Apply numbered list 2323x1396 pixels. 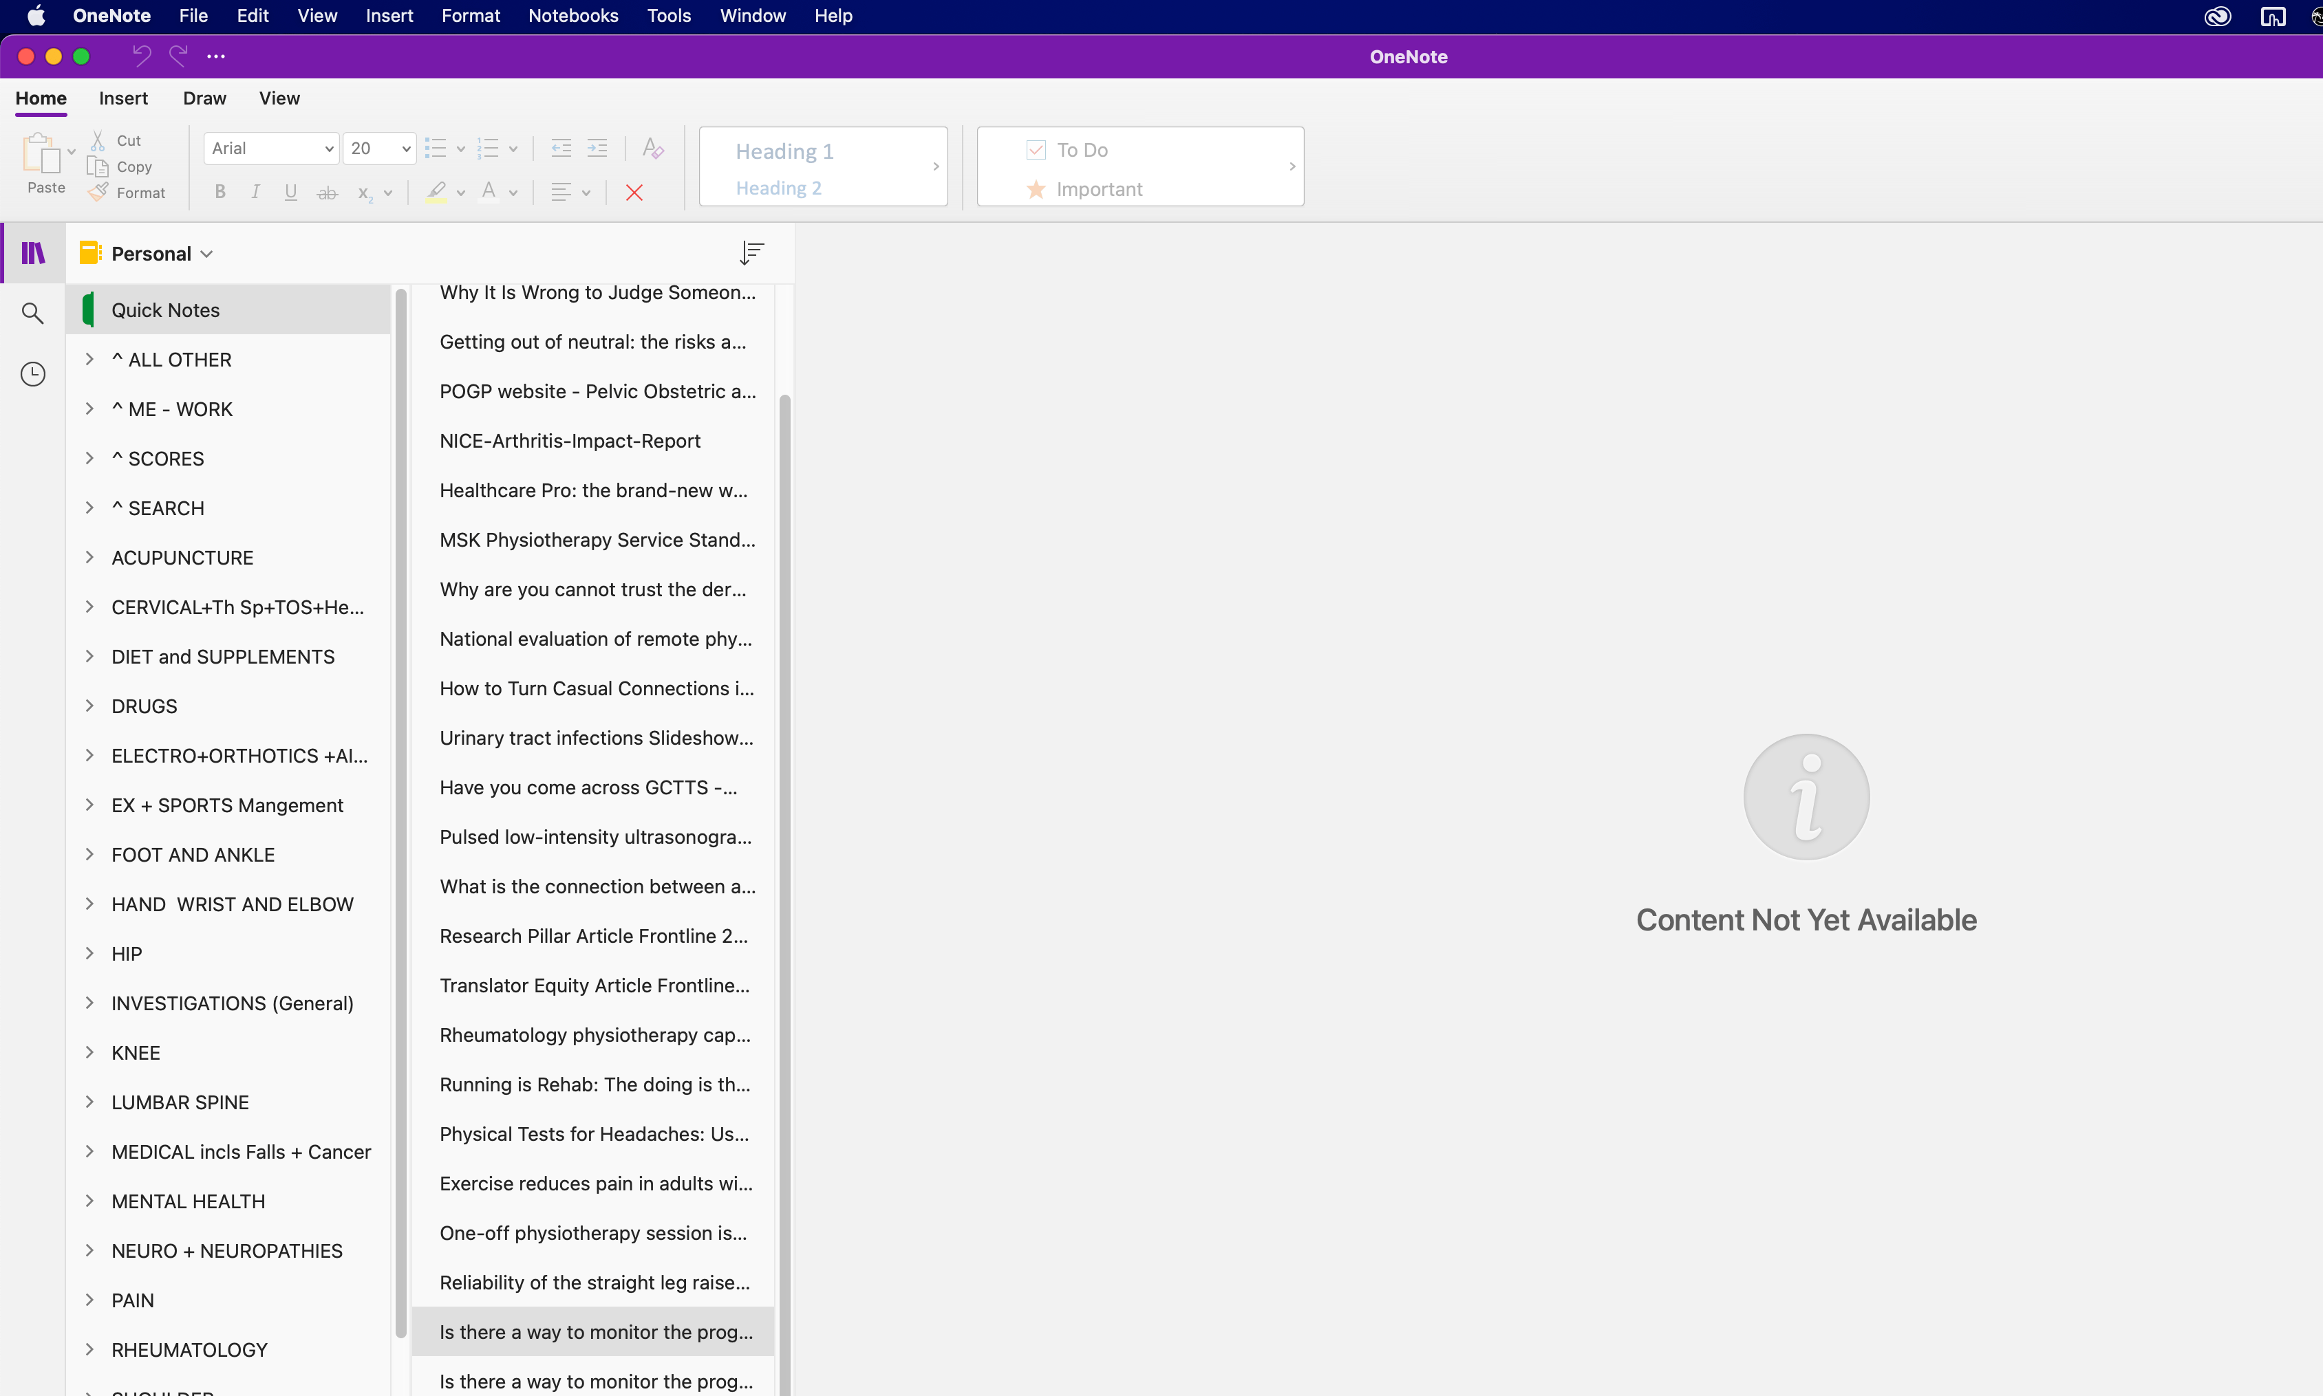[488, 148]
